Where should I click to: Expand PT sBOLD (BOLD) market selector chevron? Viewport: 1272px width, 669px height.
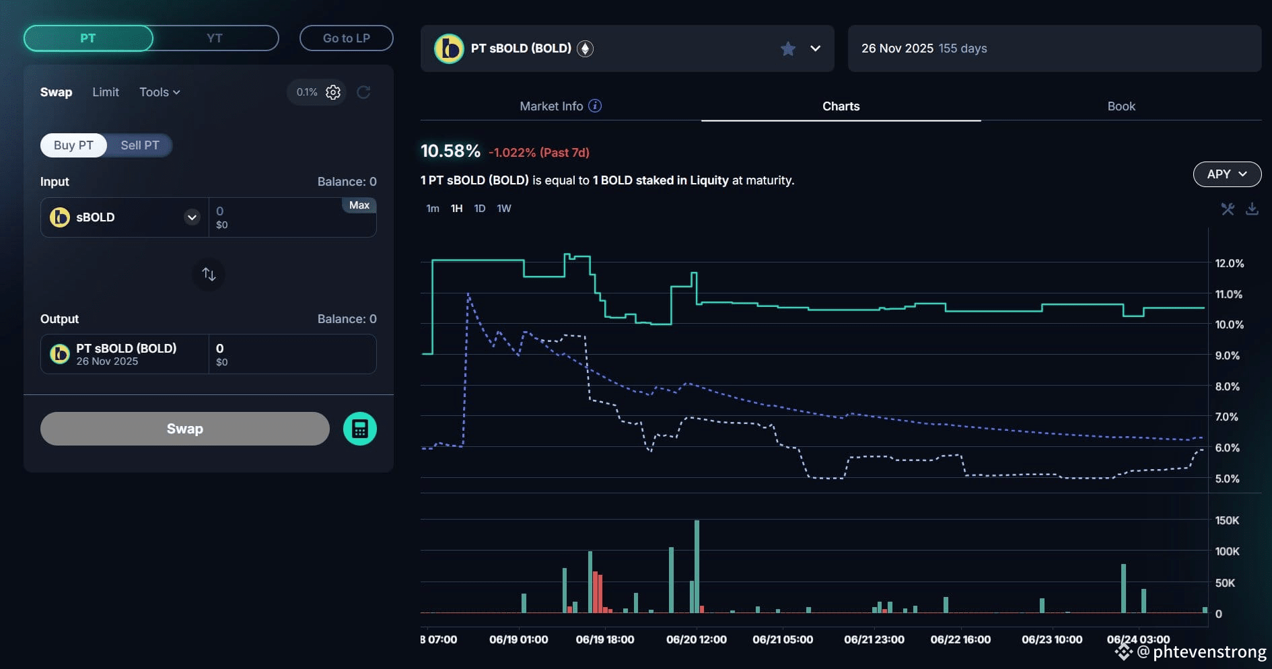pos(815,48)
